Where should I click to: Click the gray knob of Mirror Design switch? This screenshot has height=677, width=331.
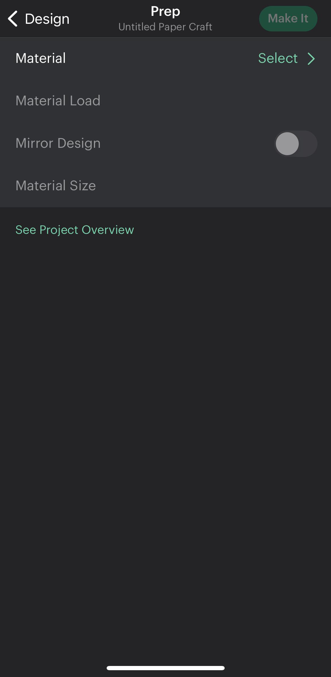pos(287,144)
